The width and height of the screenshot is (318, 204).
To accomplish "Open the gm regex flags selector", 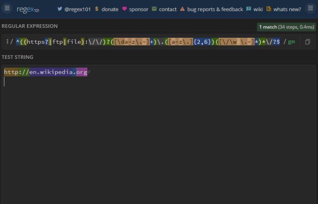I will [x=291, y=42].
